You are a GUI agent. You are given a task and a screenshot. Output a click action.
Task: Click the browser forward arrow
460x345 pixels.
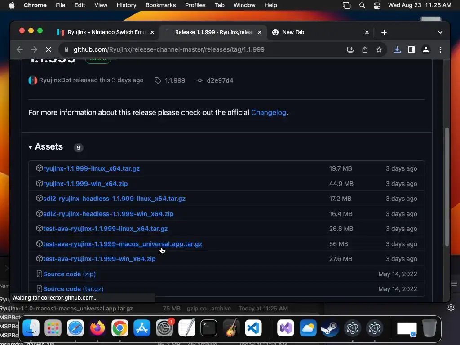(34, 49)
